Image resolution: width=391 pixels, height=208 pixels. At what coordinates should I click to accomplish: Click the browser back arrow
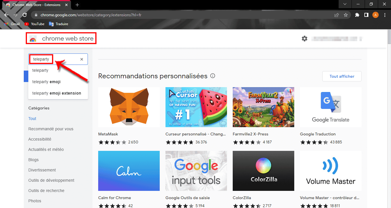pyautogui.click(x=7, y=15)
